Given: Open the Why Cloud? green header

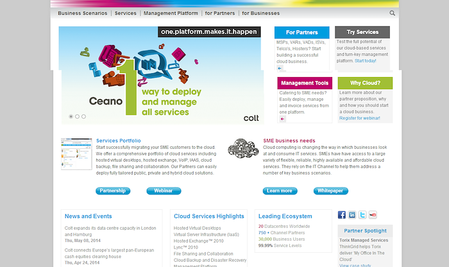Looking at the screenshot, I should coord(365,83).
